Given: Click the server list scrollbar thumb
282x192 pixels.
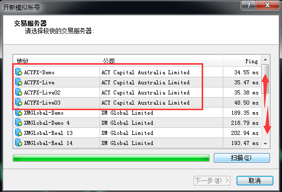Looking at the screenshot, I should (x=265, y=79).
